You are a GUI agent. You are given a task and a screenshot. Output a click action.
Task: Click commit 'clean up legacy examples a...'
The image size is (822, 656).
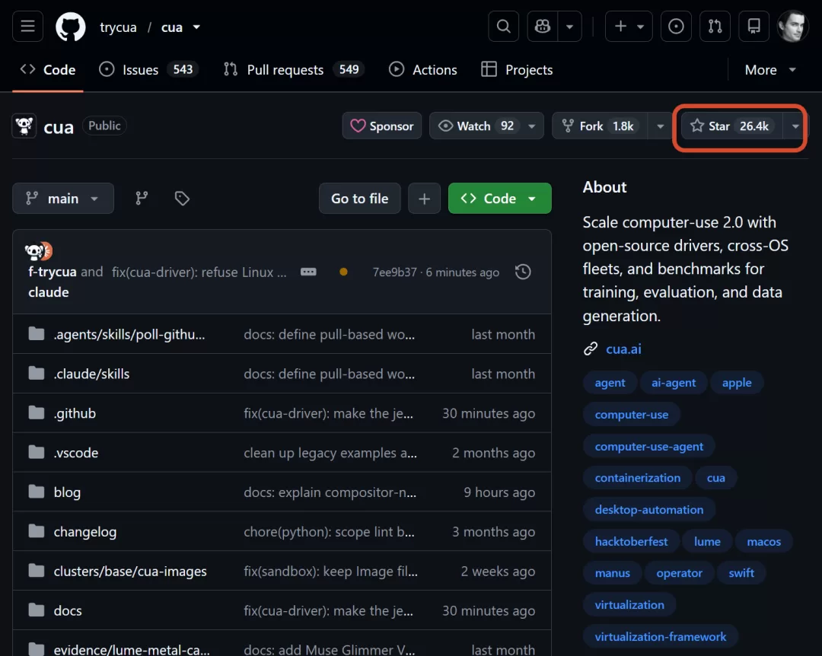[x=330, y=453]
